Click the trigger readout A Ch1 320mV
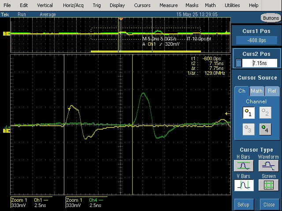 coord(161,44)
